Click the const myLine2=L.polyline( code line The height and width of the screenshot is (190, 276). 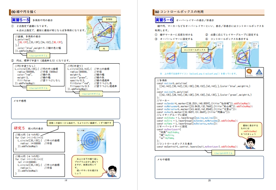[x=172, y=92]
